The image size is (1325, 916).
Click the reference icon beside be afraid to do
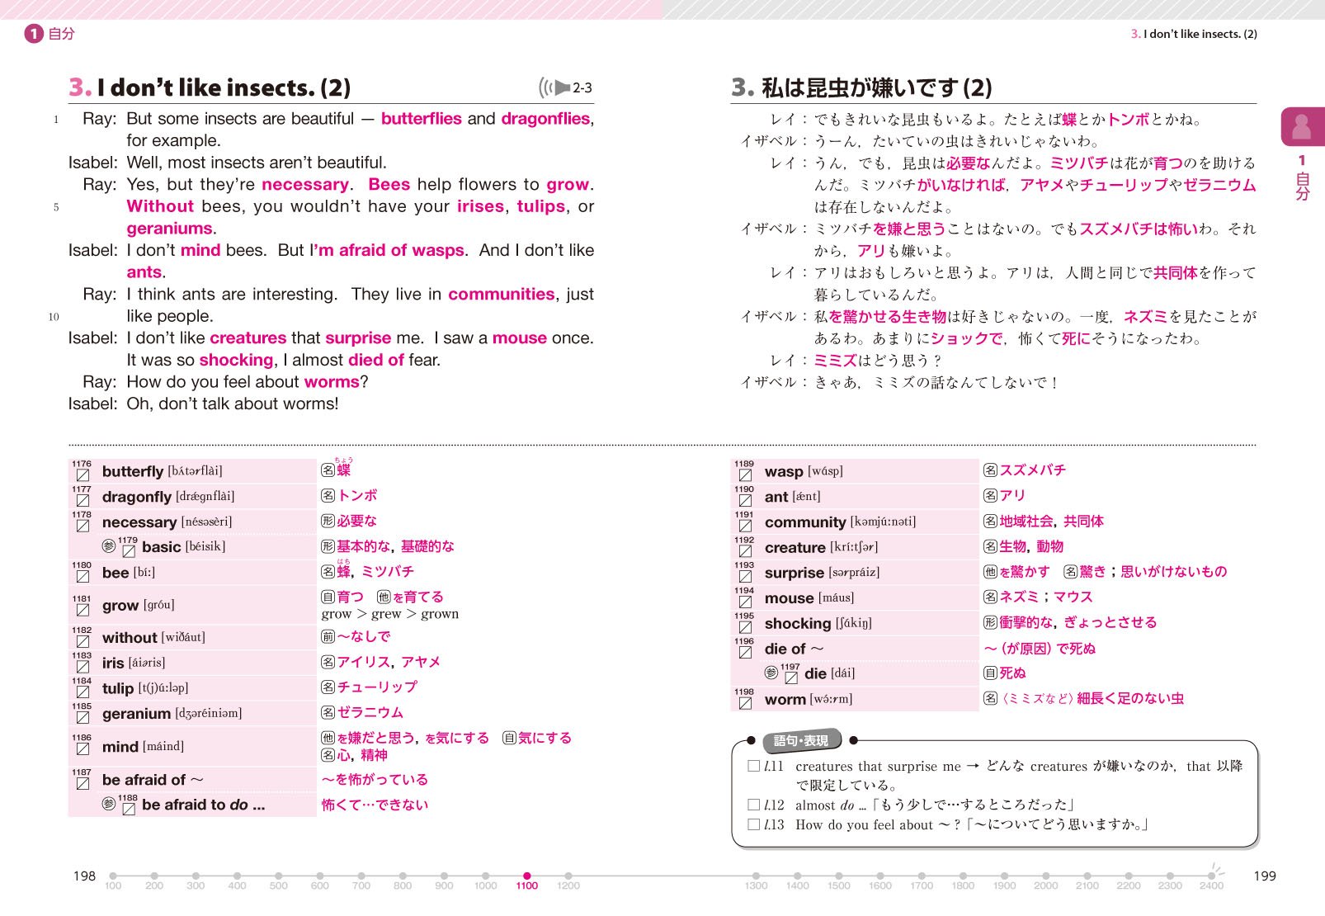(108, 804)
